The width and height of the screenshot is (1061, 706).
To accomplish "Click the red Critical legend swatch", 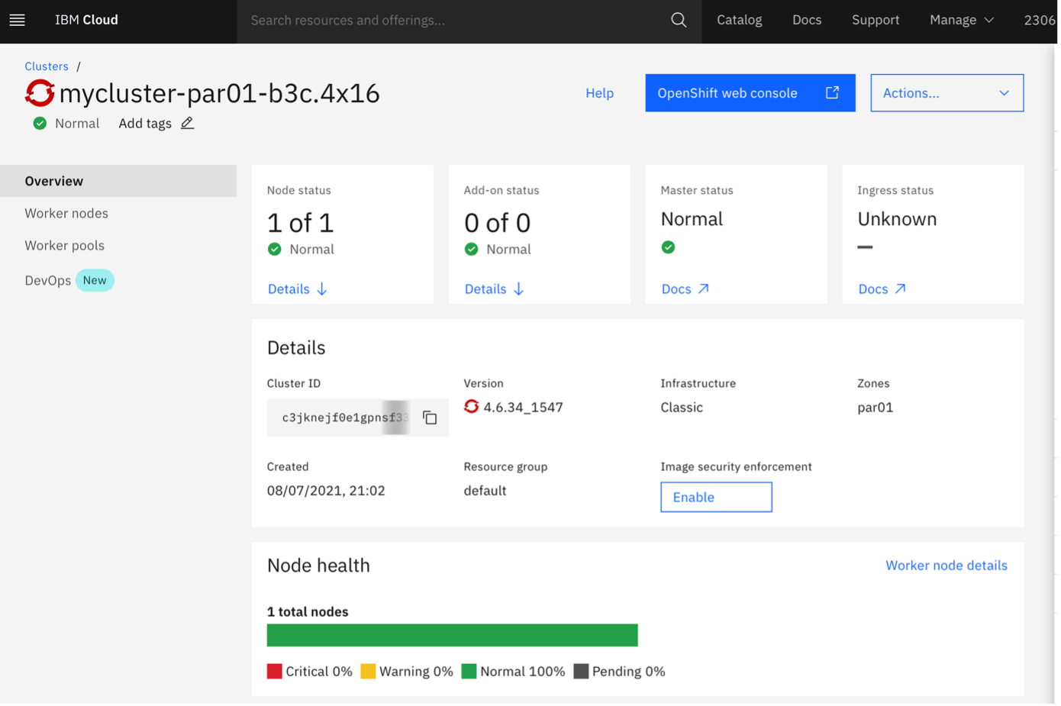I will tap(274, 672).
